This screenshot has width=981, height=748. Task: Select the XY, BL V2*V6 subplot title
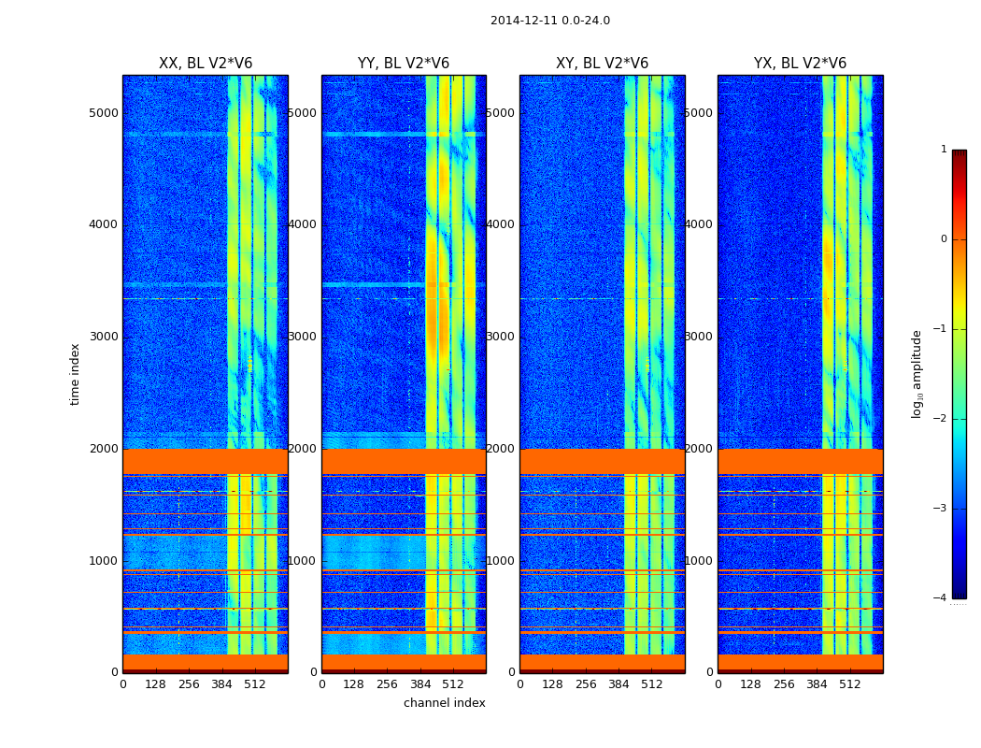tap(602, 64)
